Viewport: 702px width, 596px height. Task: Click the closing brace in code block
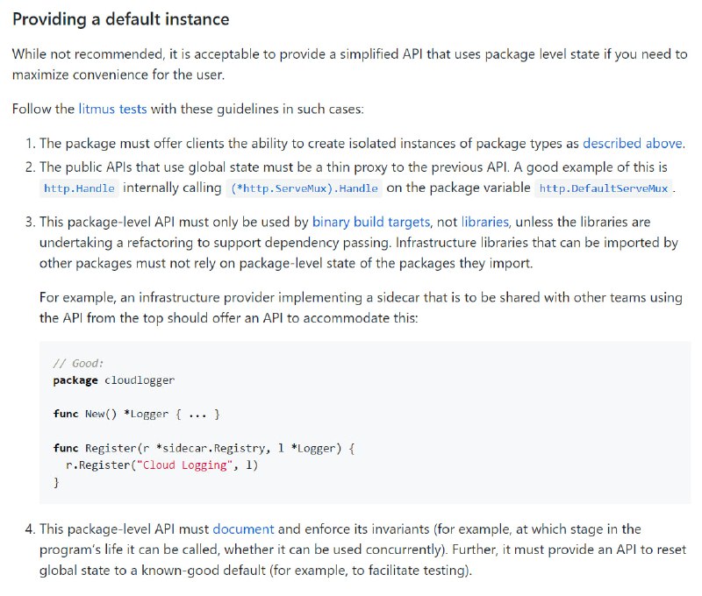click(x=56, y=482)
